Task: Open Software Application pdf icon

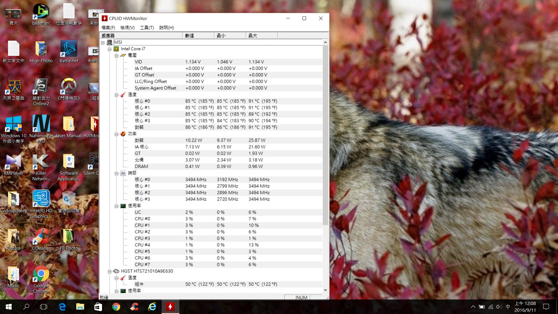Action: pyautogui.click(x=69, y=167)
